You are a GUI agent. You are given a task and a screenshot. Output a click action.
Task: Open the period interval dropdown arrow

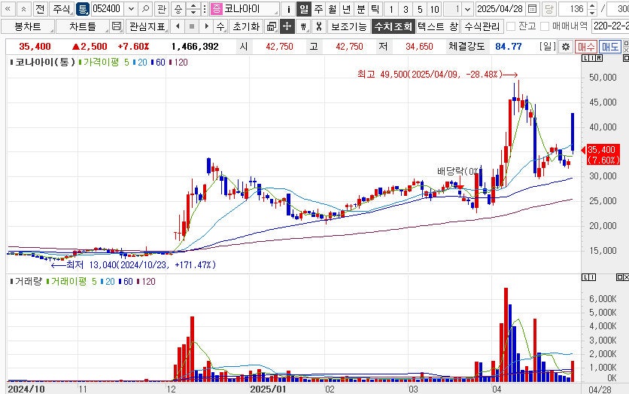(469, 9)
